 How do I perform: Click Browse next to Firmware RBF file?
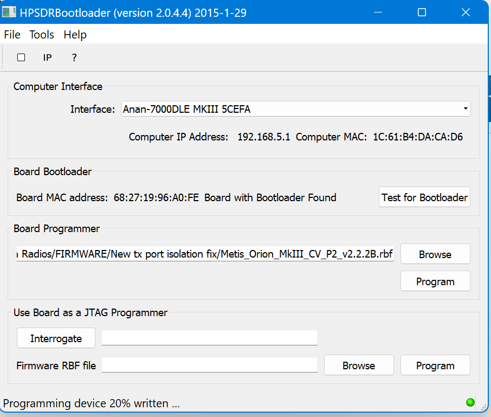pos(359,365)
